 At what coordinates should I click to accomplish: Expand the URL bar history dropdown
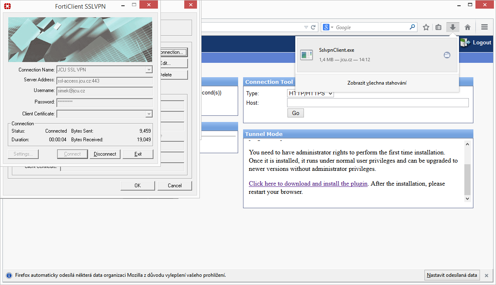click(306, 27)
